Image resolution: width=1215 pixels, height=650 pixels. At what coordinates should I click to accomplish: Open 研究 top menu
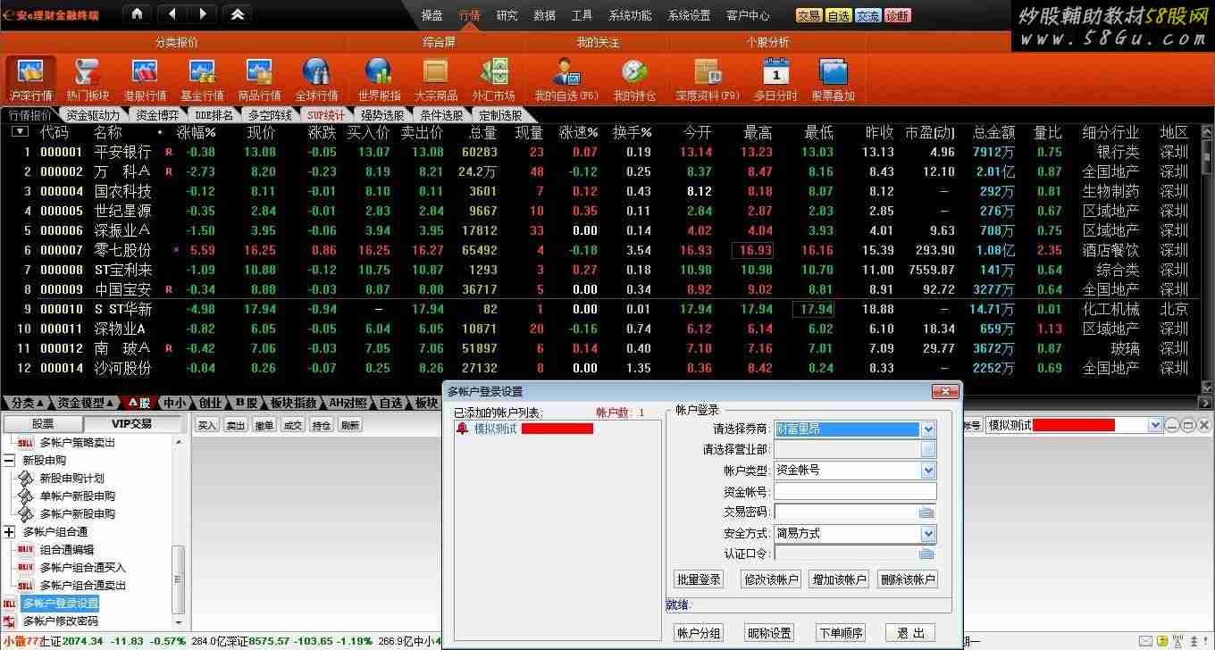pos(507,15)
